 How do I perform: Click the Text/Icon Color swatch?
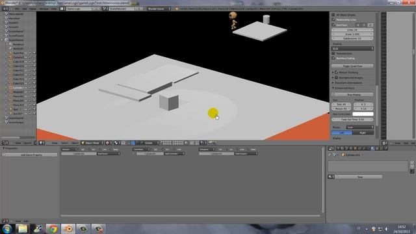(x=363, y=114)
